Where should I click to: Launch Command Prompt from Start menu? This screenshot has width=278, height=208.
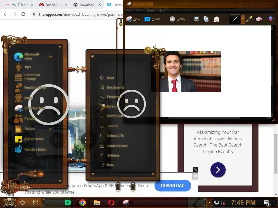(27, 77)
